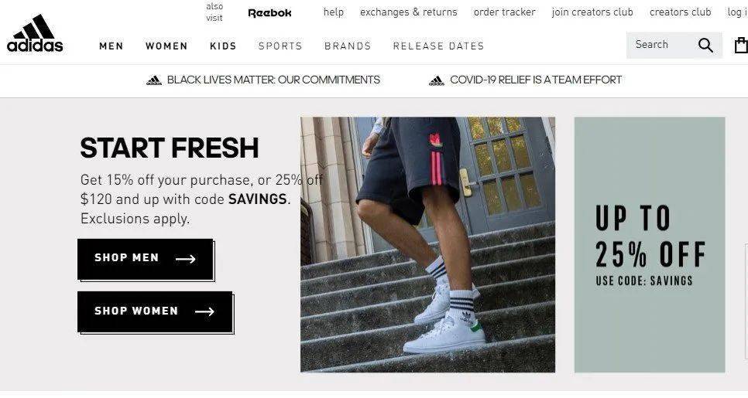Click adidas icon beside Black Lives Matter

coord(153,80)
